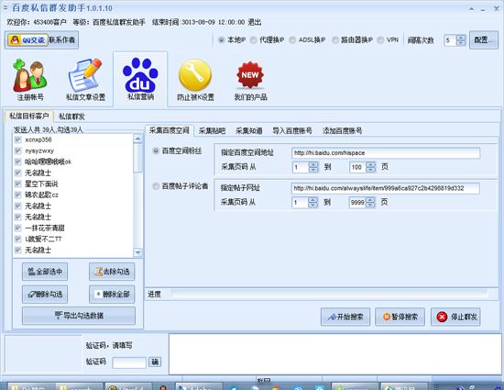Click 联系作者 contact author
Image resolution: width=504 pixels, height=390 pixels.
[62, 39]
